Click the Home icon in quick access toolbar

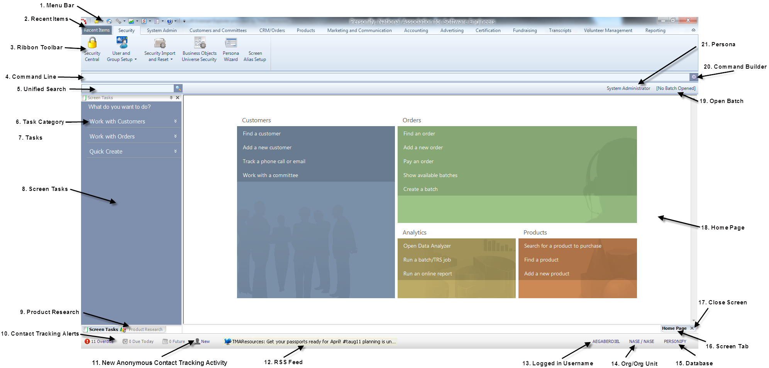click(109, 21)
